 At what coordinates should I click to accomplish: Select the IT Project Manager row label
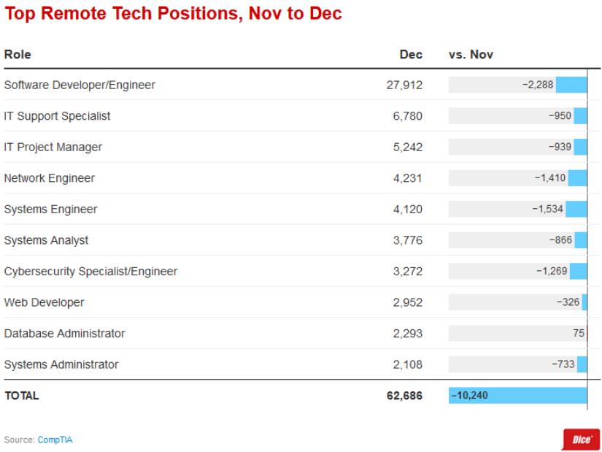[53, 147]
